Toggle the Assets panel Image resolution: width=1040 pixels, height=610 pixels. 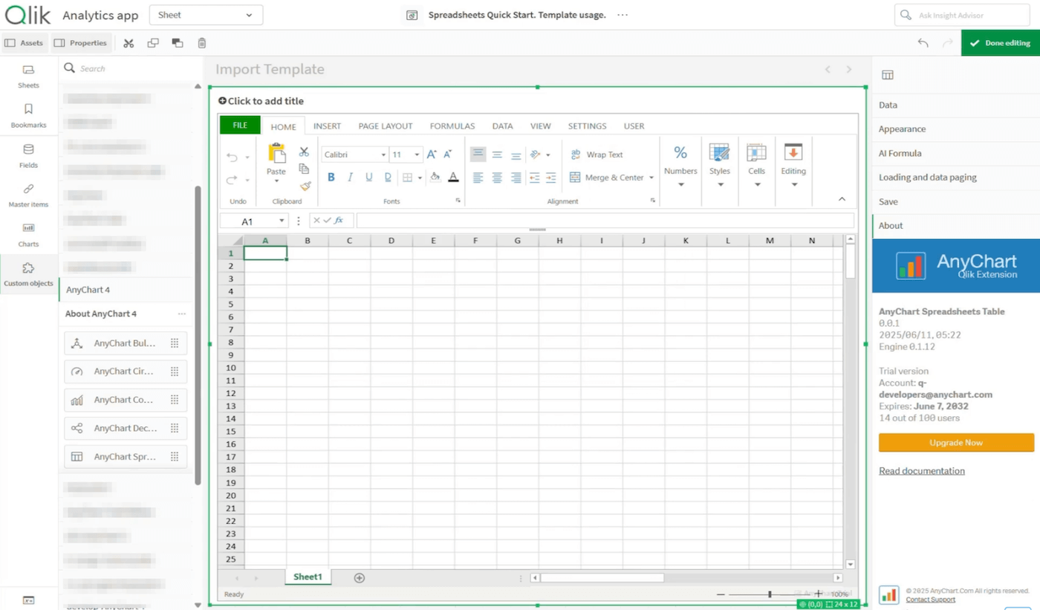24,43
